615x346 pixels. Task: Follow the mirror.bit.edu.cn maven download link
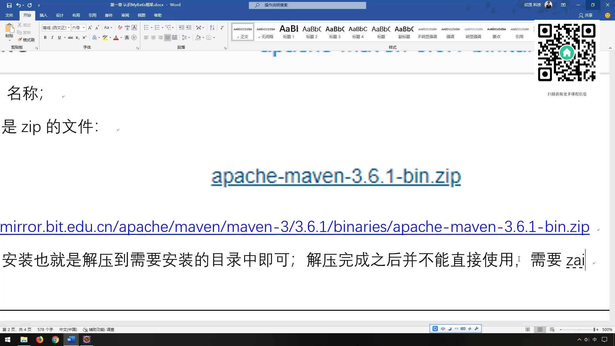(295, 227)
